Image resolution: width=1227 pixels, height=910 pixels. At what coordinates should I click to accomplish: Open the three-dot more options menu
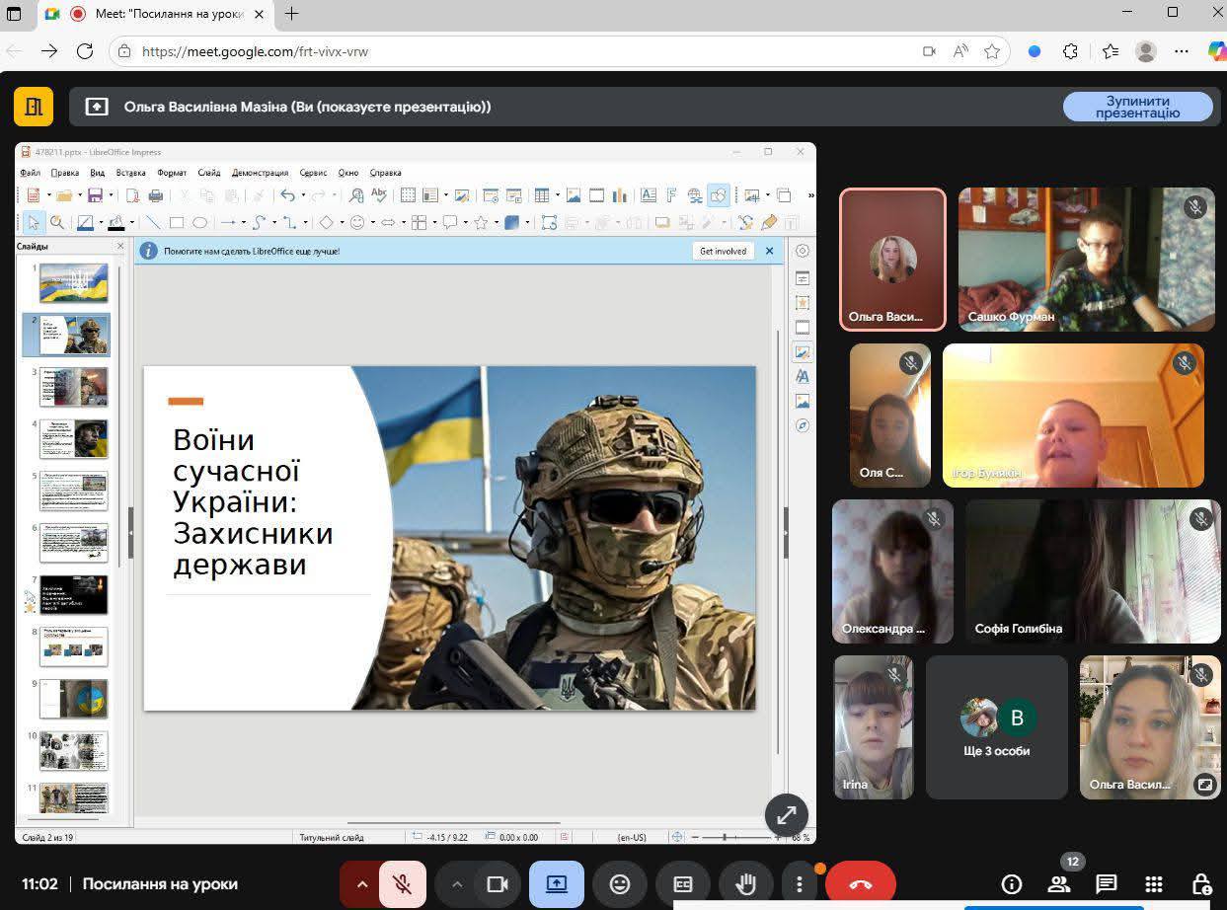coord(799,884)
